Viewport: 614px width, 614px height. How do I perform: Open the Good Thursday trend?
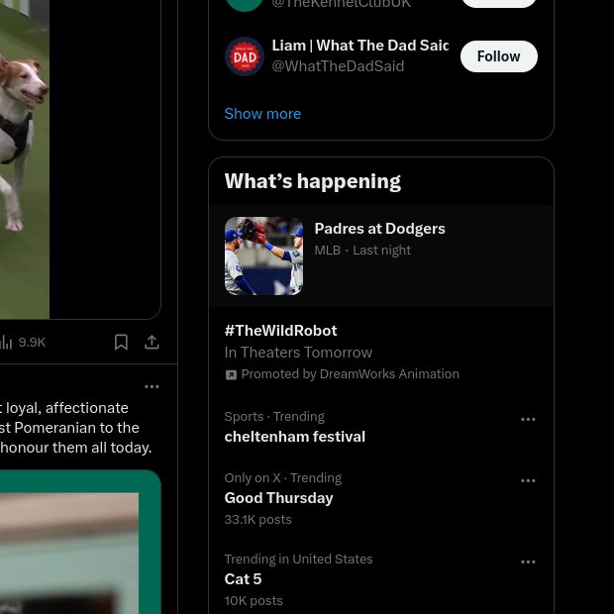[381, 498]
